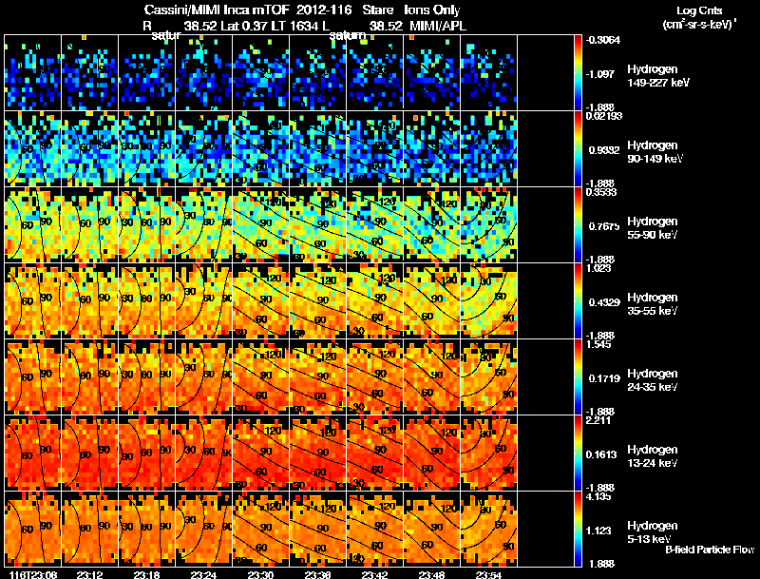Image resolution: width=760 pixels, height=579 pixels.
Task: Click the 23:48 time axis label
Action: click(x=431, y=574)
